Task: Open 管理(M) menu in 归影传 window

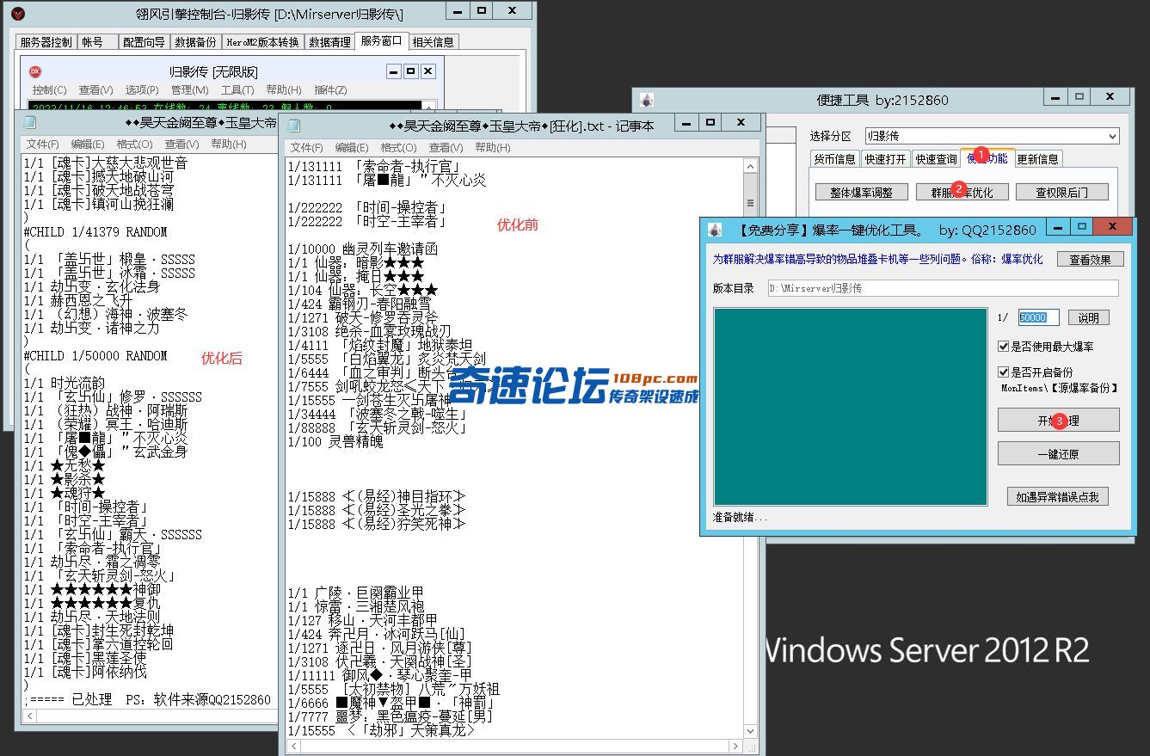Action: tap(189, 90)
